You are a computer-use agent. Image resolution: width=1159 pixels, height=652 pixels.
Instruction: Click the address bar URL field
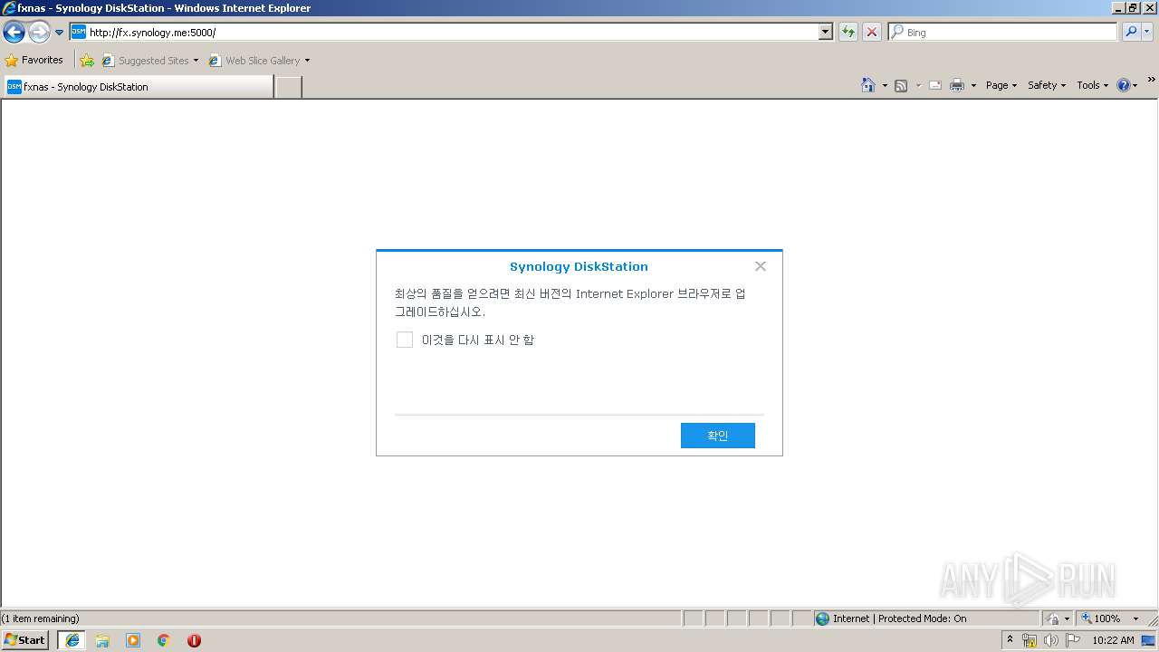(444, 32)
